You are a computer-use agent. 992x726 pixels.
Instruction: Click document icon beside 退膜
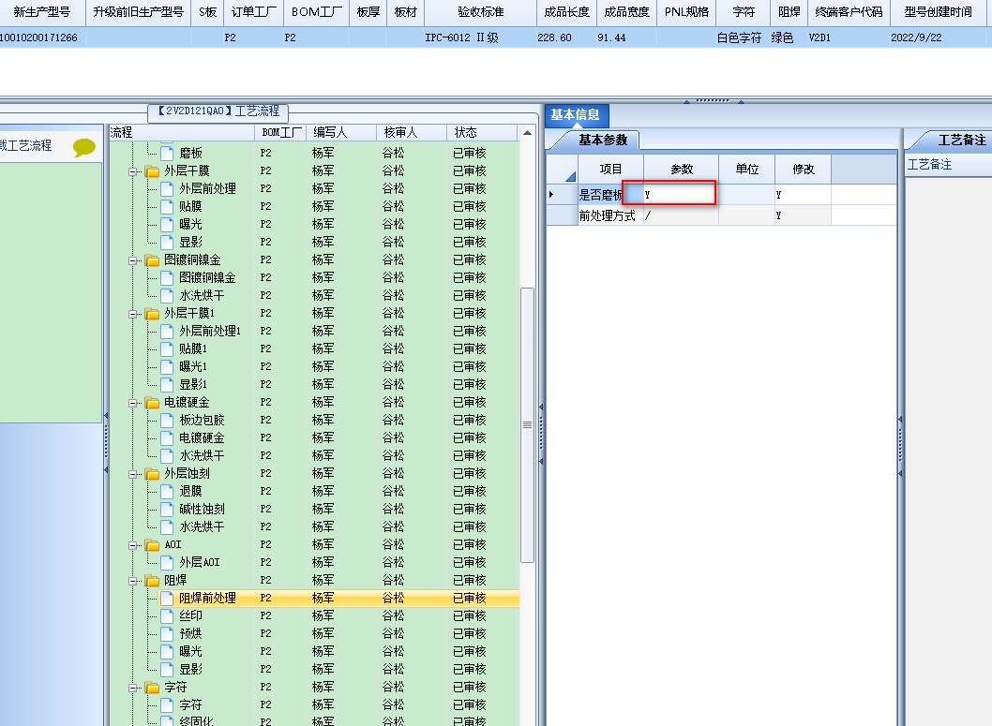pyautogui.click(x=167, y=492)
